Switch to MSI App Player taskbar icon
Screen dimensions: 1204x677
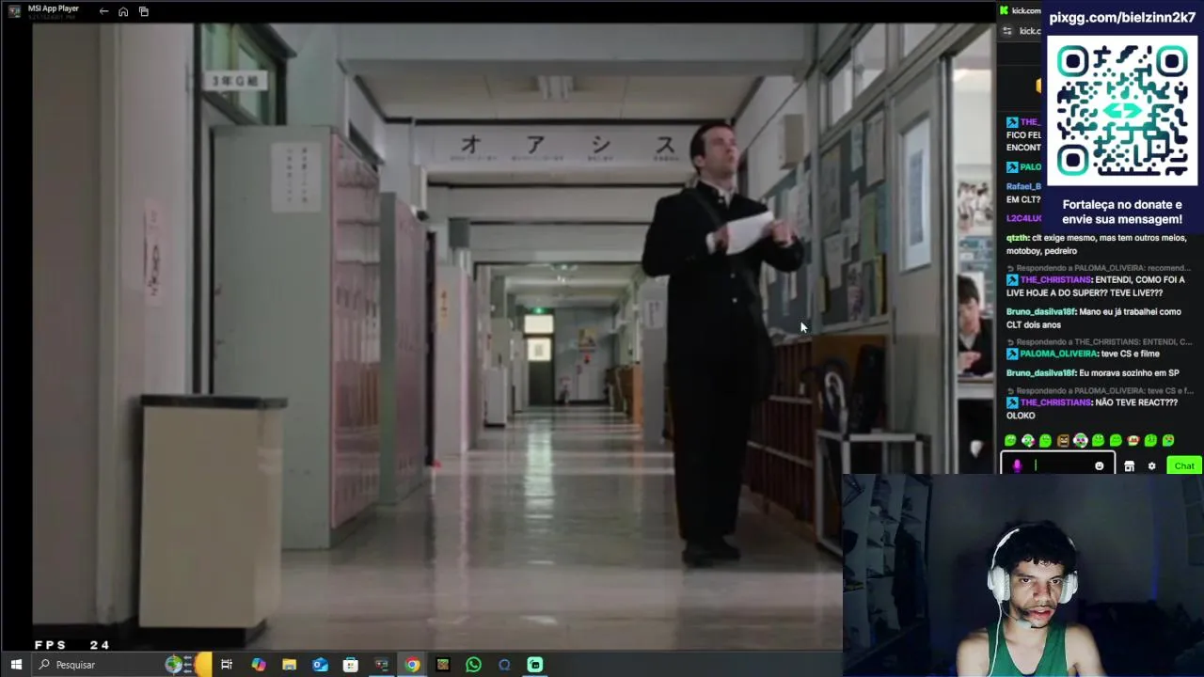pos(381,665)
